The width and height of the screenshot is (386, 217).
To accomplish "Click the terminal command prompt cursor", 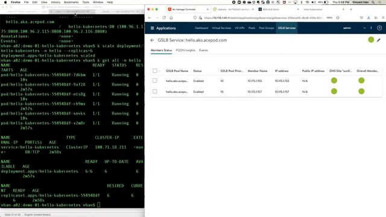I will (x=99, y=205).
